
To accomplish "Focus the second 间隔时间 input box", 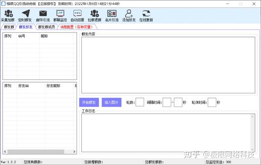I will 178,102.
